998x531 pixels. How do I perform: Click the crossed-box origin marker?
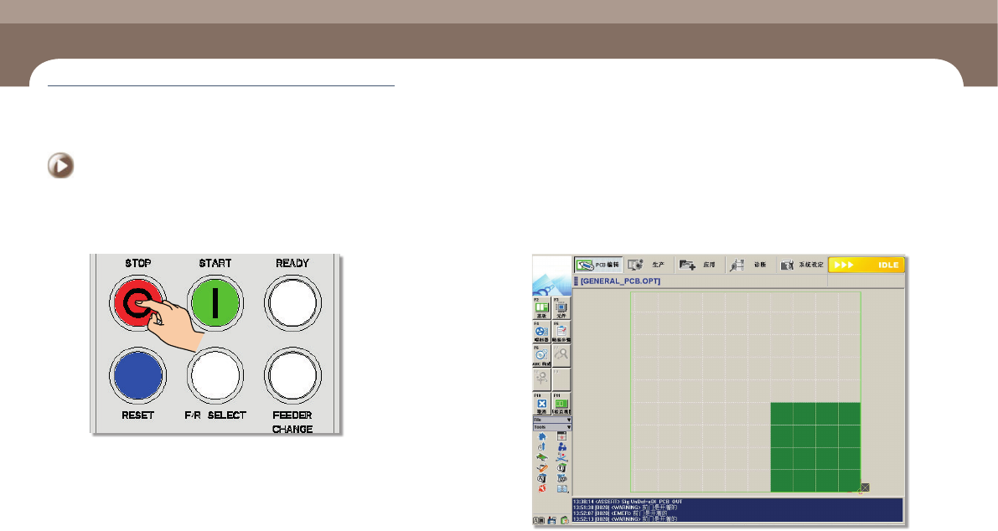point(864,487)
